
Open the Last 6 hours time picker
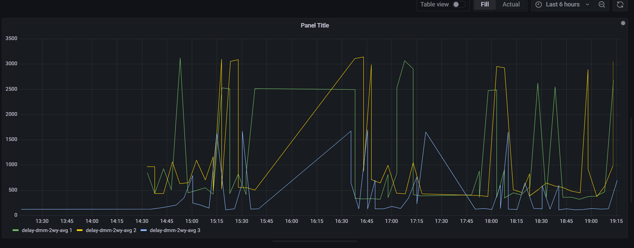click(x=562, y=4)
